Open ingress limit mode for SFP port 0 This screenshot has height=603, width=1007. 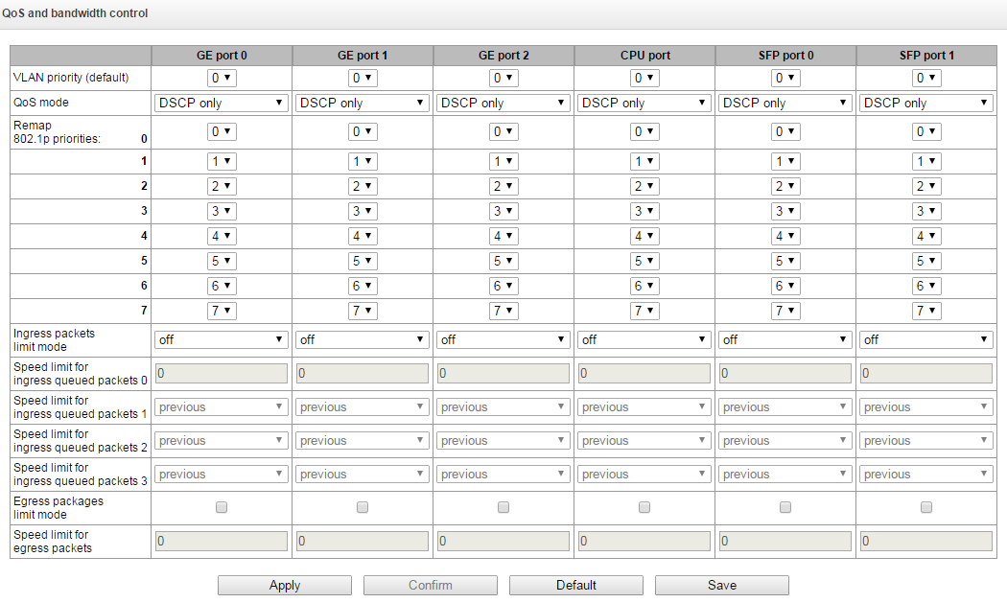[x=785, y=339]
